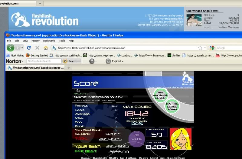Open the Norton logo dropdown
Viewport: 242px width, 159px height.
15,61
